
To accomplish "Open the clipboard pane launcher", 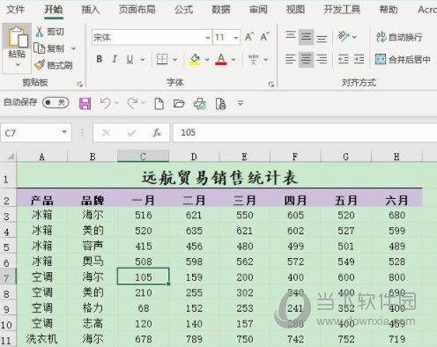I will click(79, 85).
